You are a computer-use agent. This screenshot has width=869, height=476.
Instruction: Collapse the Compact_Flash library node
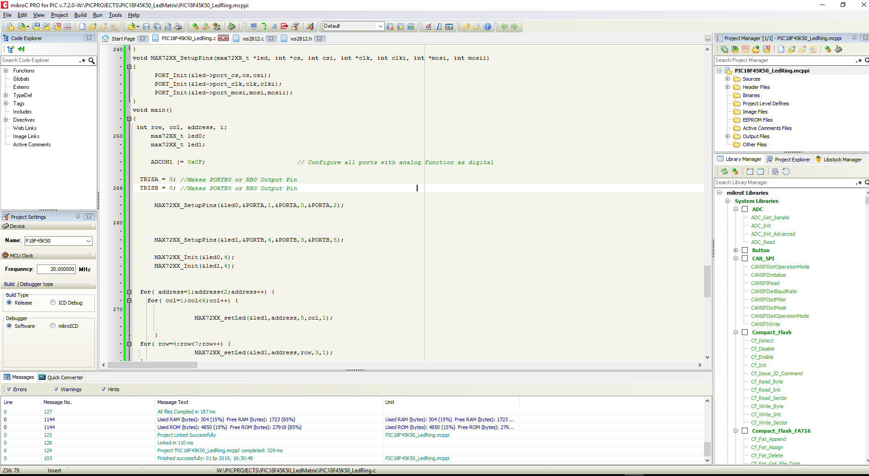[735, 332]
